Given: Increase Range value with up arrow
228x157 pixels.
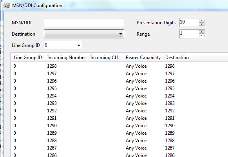Looking at the screenshot, I should [x=201, y=32].
